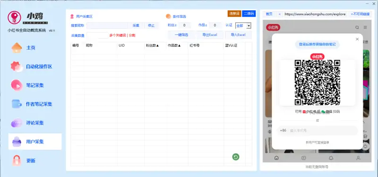
Task: Click the xiaohongshu.com URL address field
Action: tap(315, 14)
